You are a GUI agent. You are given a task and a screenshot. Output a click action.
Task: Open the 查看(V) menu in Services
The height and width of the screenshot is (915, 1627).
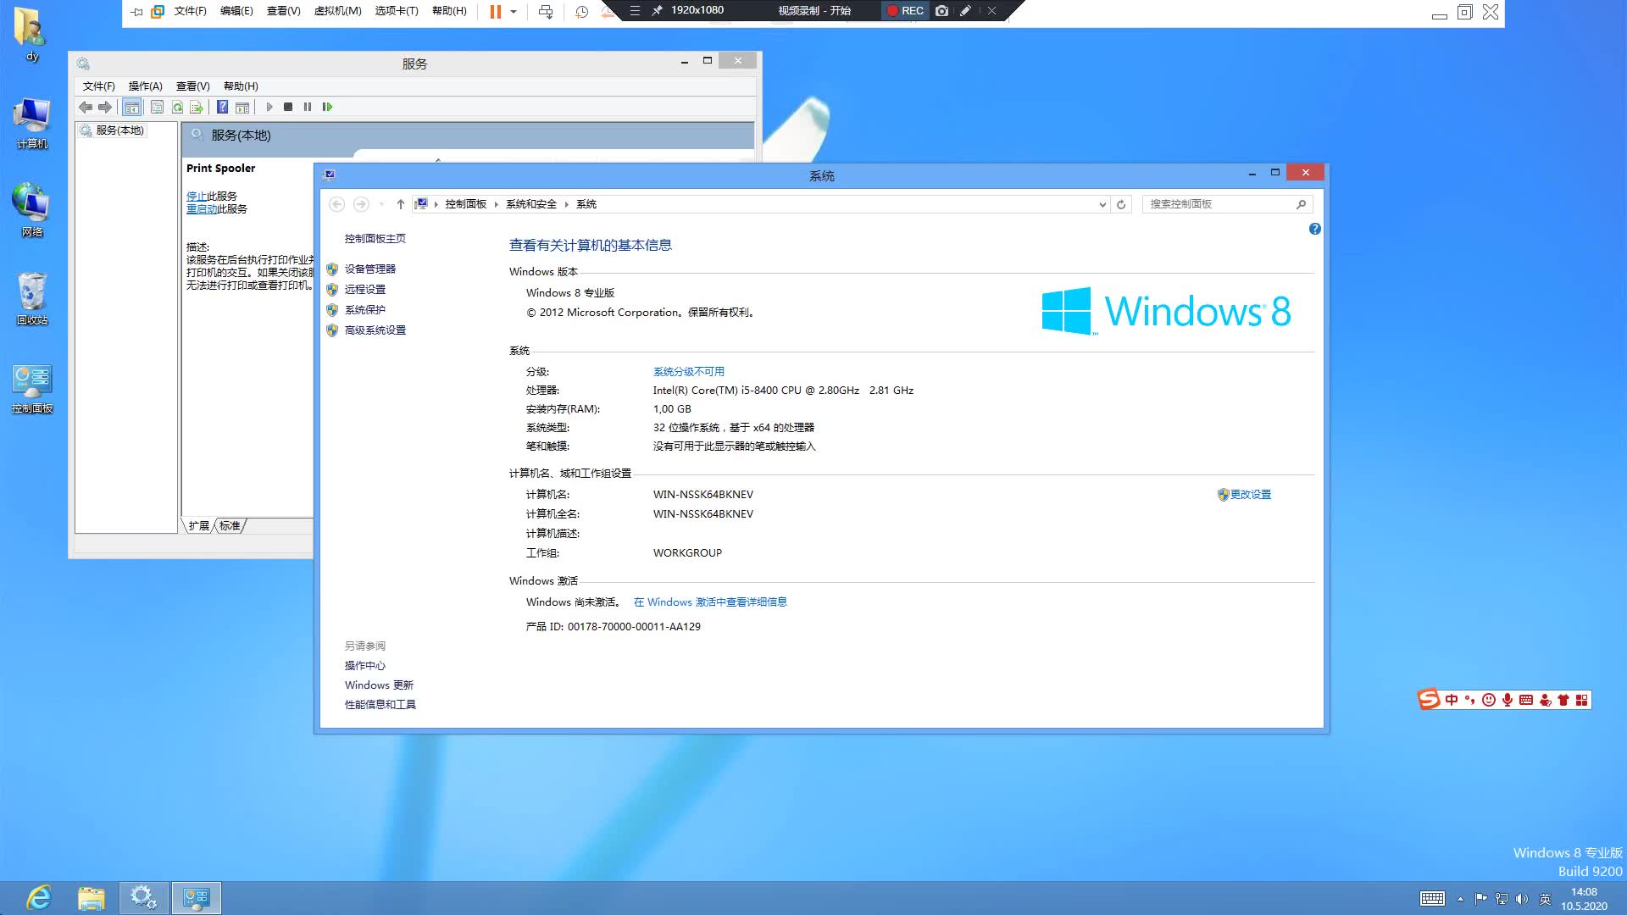(x=192, y=86)
